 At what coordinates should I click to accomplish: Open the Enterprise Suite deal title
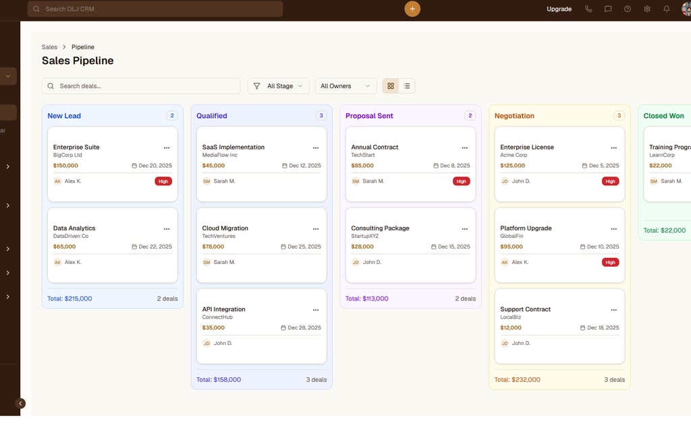[76, 147]
